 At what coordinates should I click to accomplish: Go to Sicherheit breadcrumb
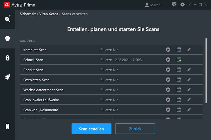click(x=28, y=14)
